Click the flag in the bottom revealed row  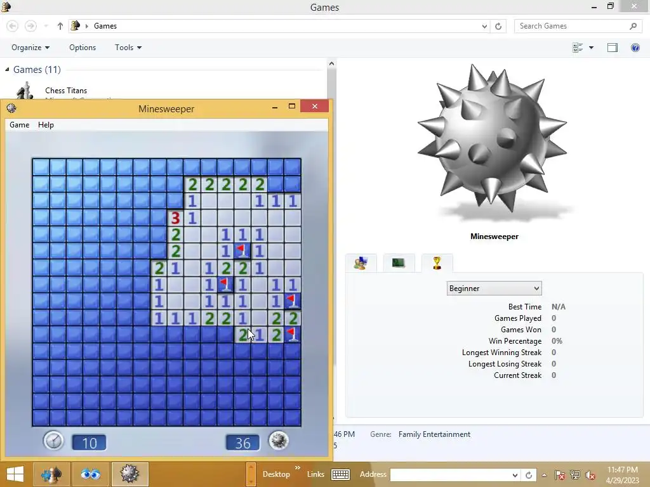pos(293,335)
